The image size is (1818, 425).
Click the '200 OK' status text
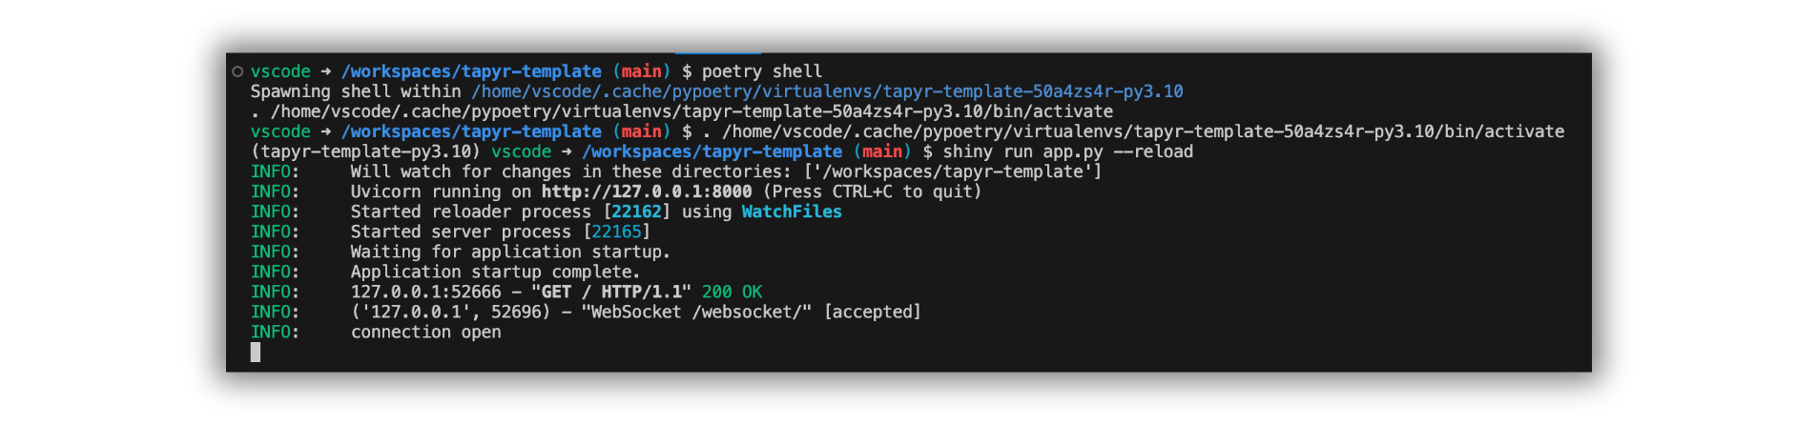732,292
